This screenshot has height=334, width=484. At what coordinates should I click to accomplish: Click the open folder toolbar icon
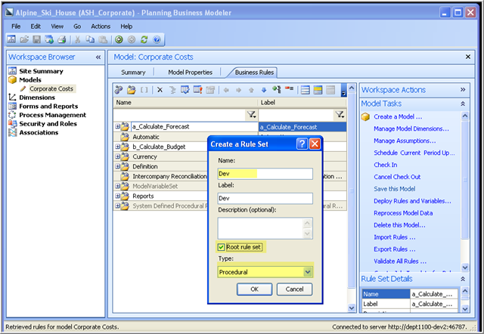point(24,39)
